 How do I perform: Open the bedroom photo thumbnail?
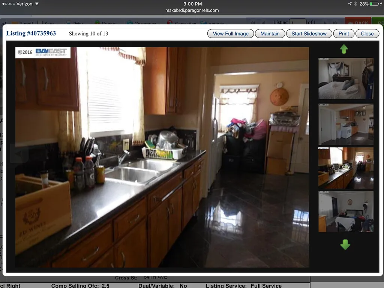pos(345,78)
